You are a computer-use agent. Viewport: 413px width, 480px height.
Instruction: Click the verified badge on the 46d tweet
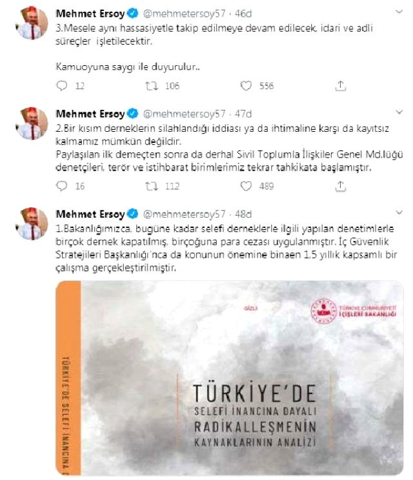tap(133, 14)
